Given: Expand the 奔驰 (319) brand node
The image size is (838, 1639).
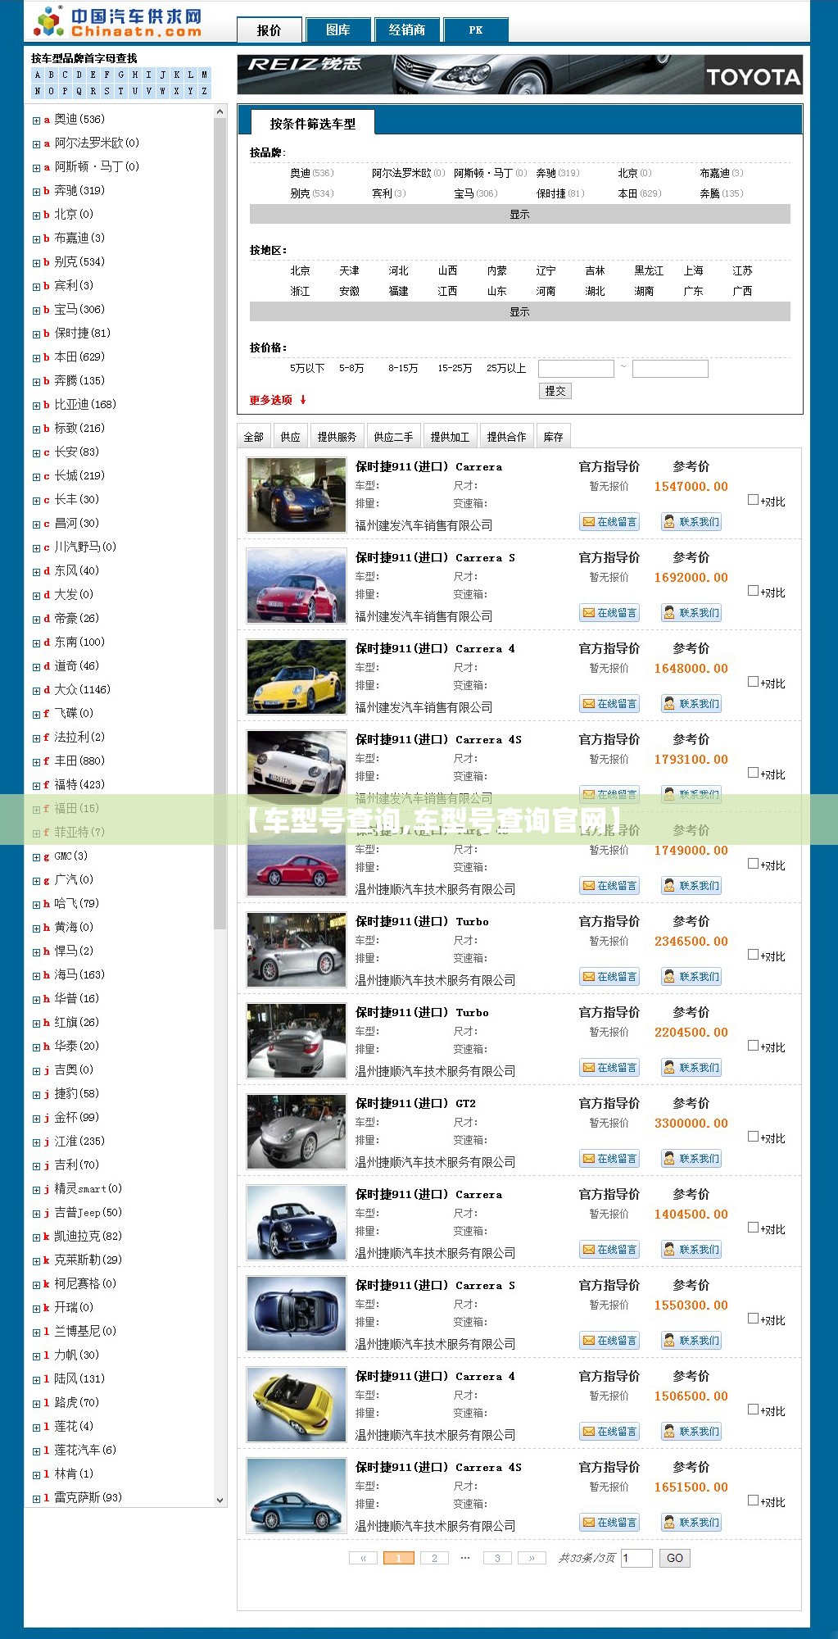Looking at the screenshot, I should [36, 192].
